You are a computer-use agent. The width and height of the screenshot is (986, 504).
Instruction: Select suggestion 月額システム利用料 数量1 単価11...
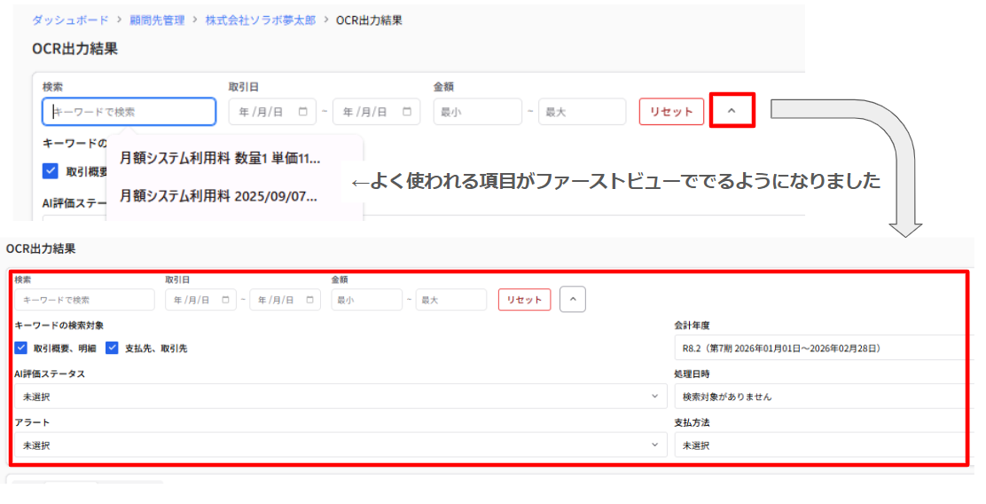pos(220,158)
